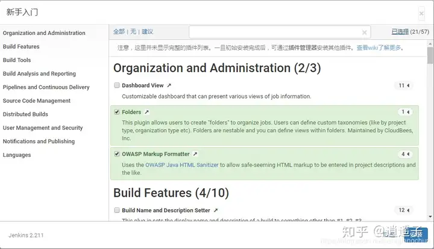Open OWASP Java HTML Sanitizer link
434x249 pixels.
click(182, 165)
